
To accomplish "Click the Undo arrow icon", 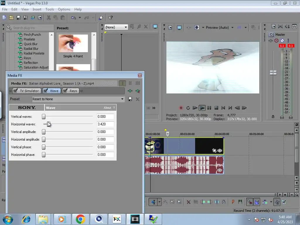I will tap(74, 18).
